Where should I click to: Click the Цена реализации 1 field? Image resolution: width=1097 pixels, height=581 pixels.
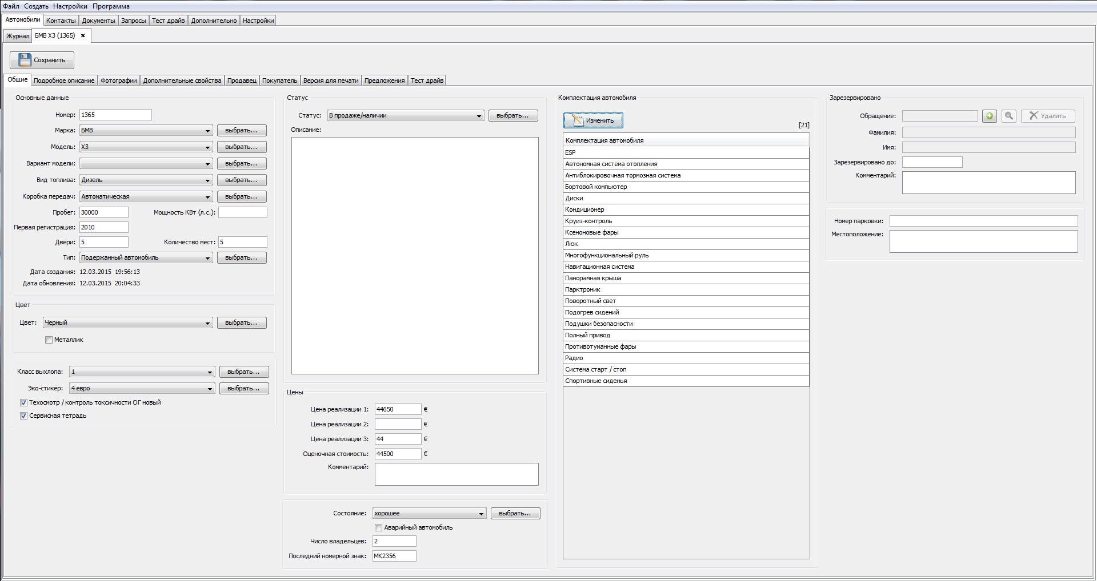point(398,409)
